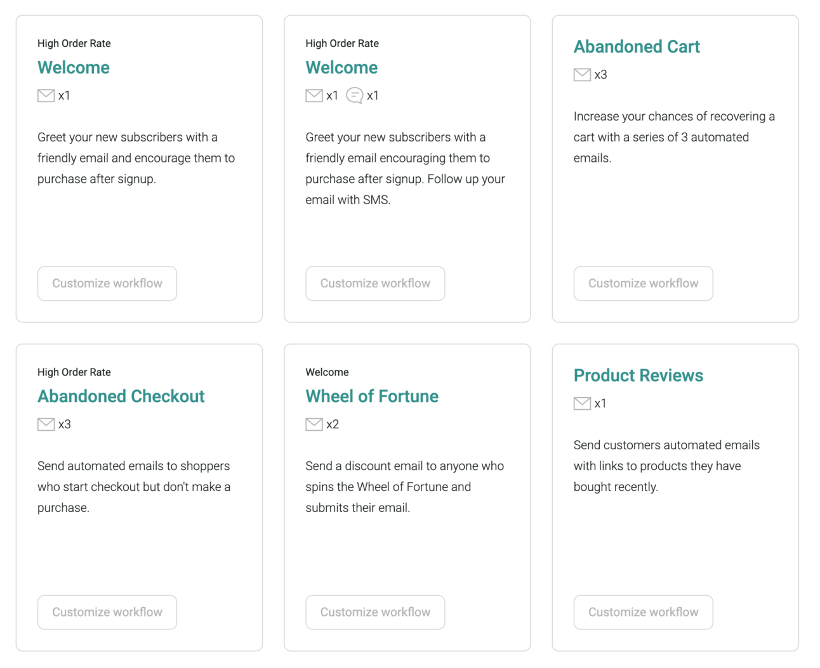Customize the Abandoned Checkout workflow

[x=107, y=612]
